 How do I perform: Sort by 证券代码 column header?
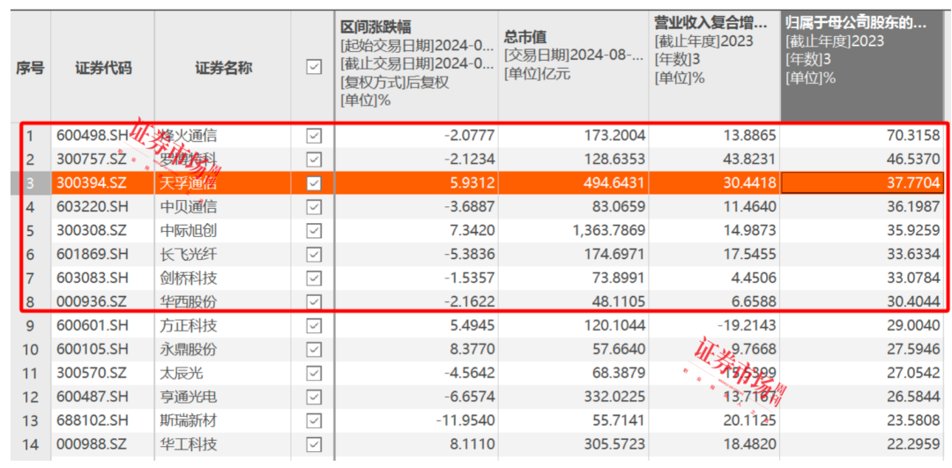click(x=102, y=68)
